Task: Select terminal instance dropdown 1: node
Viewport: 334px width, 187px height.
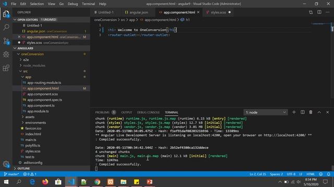Action: (266, 112)
